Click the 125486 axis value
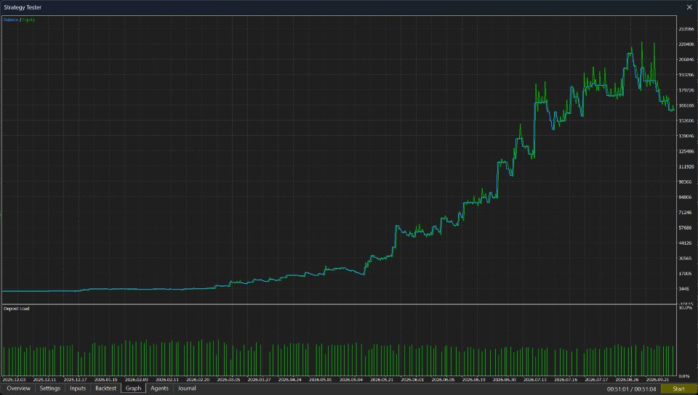698x395 pixels. 686,152
